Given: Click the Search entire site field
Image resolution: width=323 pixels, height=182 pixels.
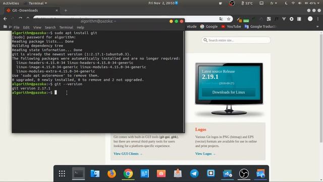Looking at the screenshot, I should click(236, 40).
